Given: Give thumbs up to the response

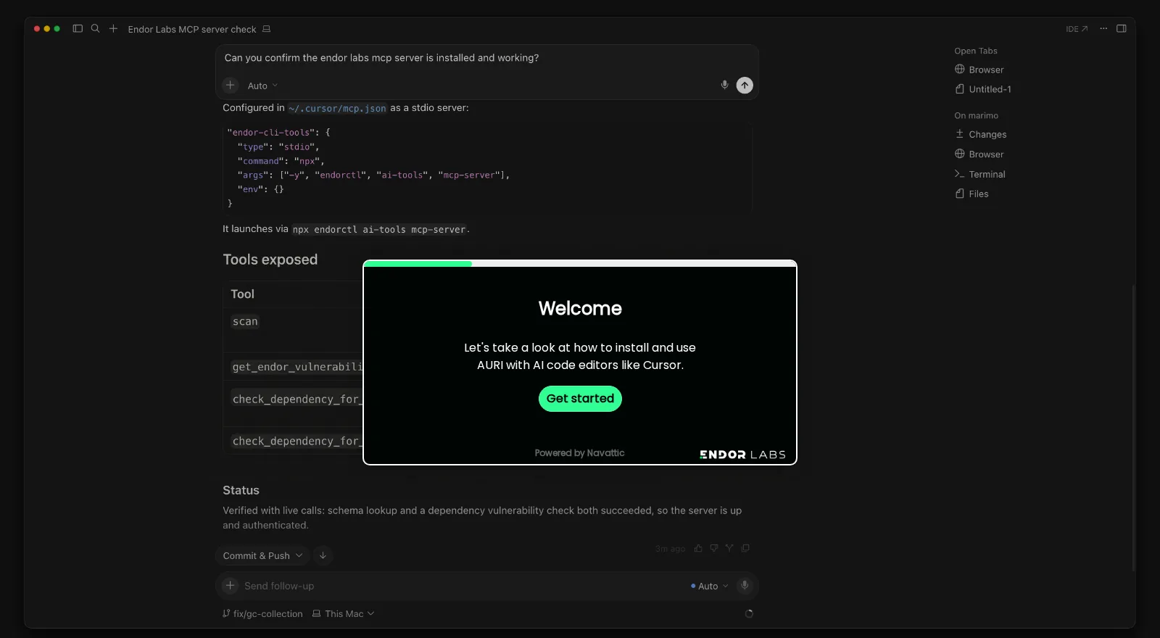Looking at the screenshot, I should pos(698,548).
